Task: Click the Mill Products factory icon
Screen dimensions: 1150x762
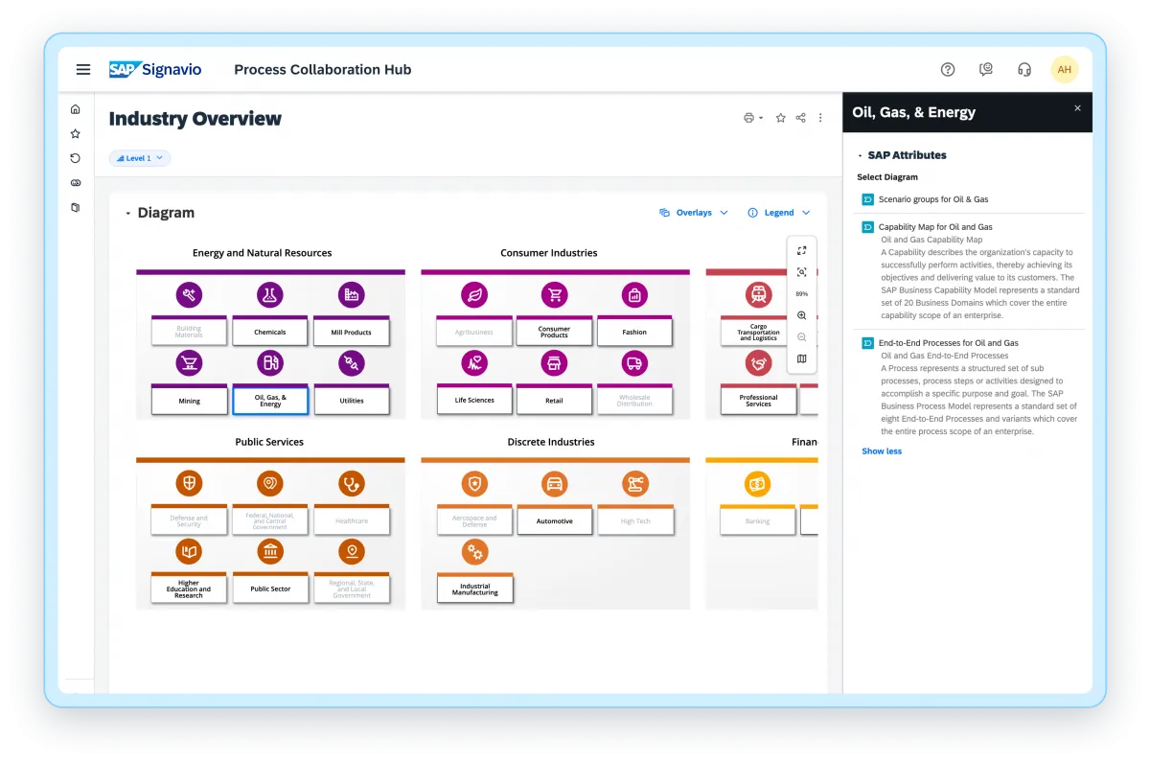Action: coord(352,295)
